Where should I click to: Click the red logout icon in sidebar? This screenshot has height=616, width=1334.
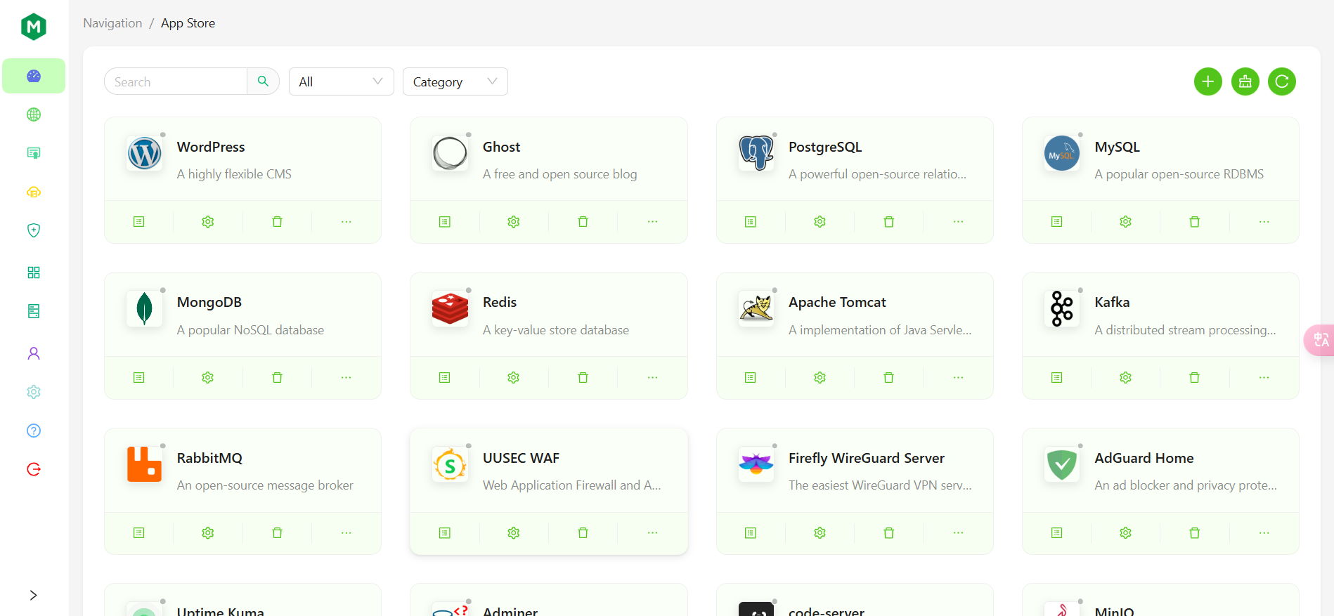tap(34, 469)
